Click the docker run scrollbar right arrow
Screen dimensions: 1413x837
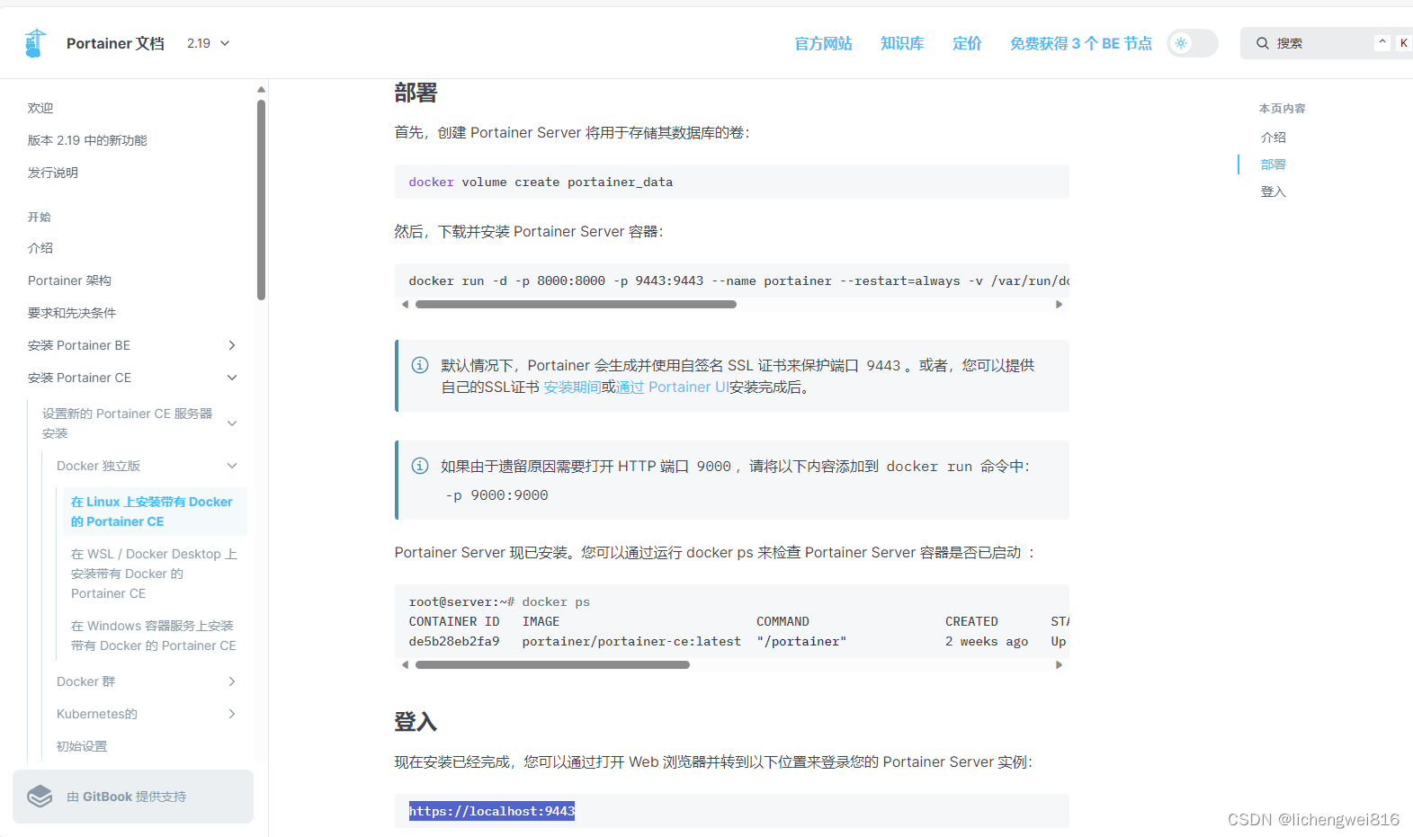click(x=1059, y=304)
